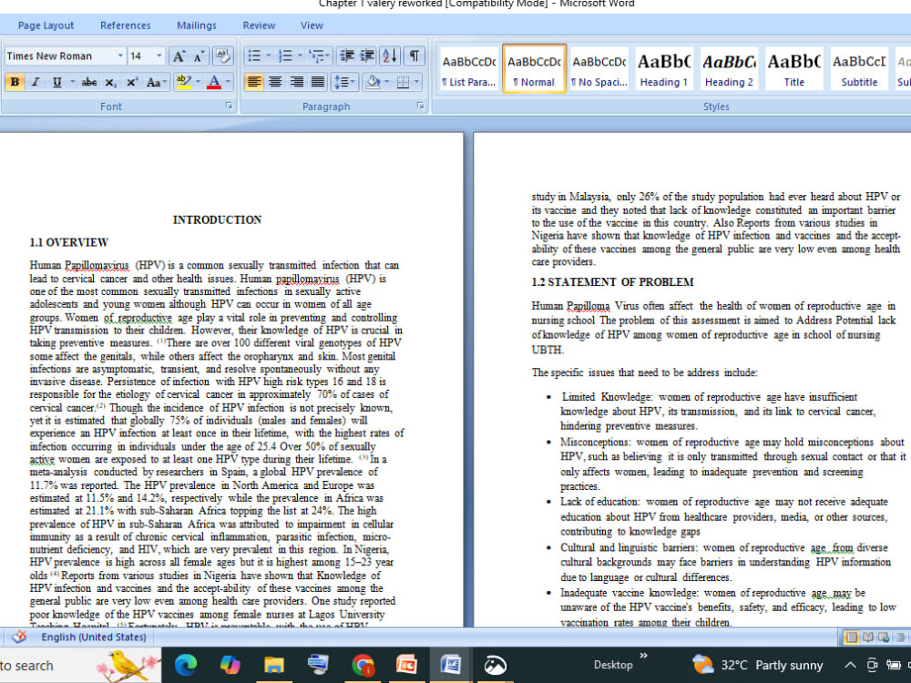
Task: Open File Explorer from the taskbar
Action: coord(273,665)
